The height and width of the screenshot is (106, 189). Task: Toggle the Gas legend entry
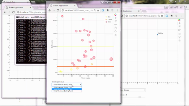coord(108,17)
